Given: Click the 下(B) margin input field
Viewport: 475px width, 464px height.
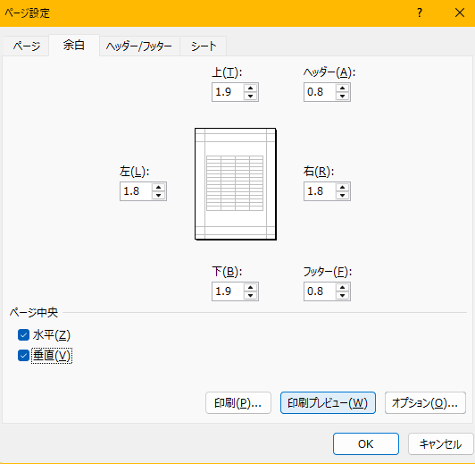Looking at the screenshot, I should (x=229, y=291).
